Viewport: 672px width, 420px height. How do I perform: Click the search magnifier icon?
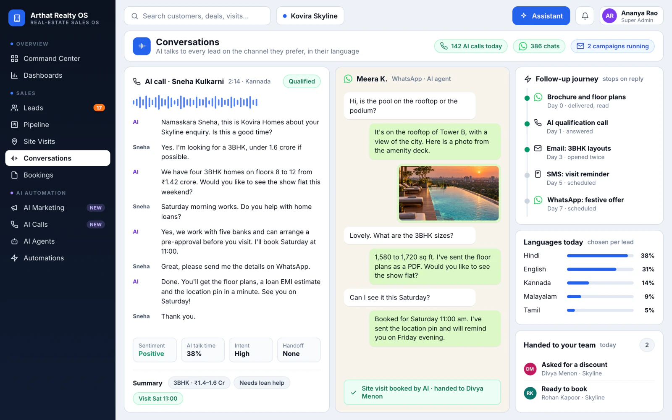pos(135,16)
